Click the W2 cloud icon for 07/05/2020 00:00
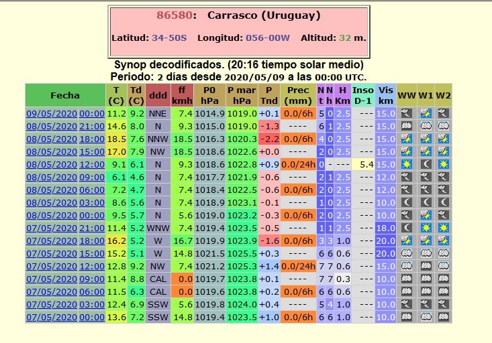Screen dimensions: 492x343 tap(443, 316)
